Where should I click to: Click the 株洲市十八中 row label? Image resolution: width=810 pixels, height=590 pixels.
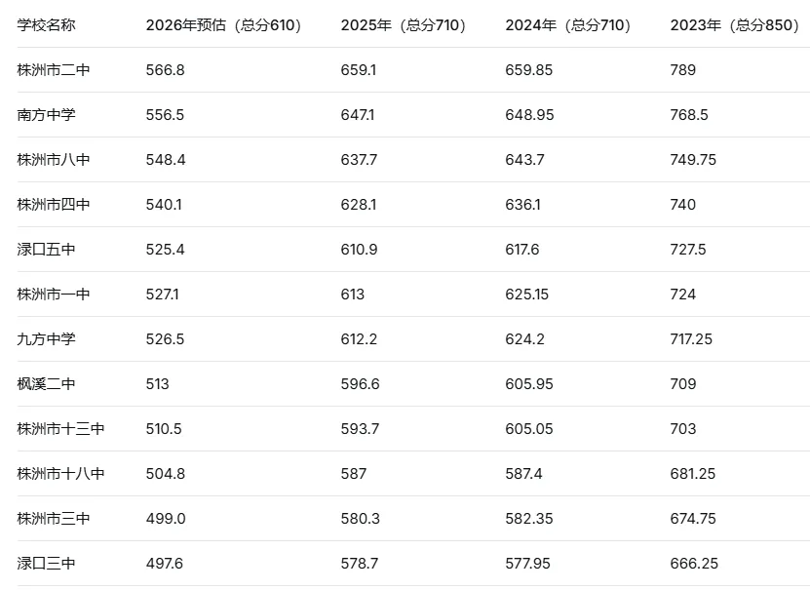60,474
